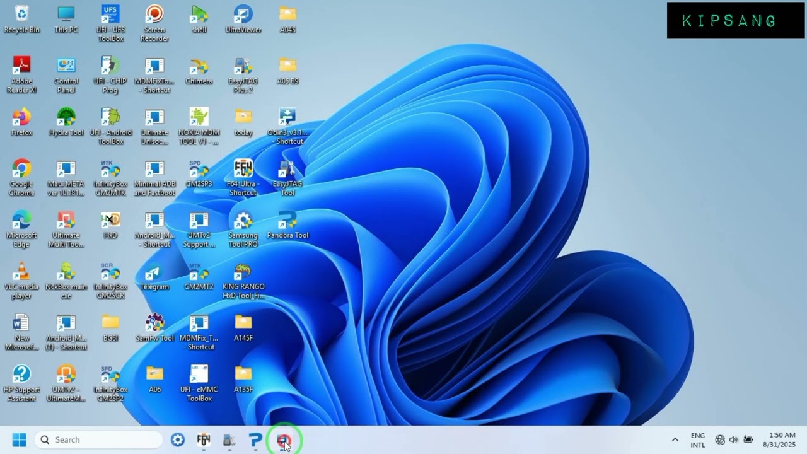Launch KING RANGO HxD Tool shortcut

coord(243,281)
